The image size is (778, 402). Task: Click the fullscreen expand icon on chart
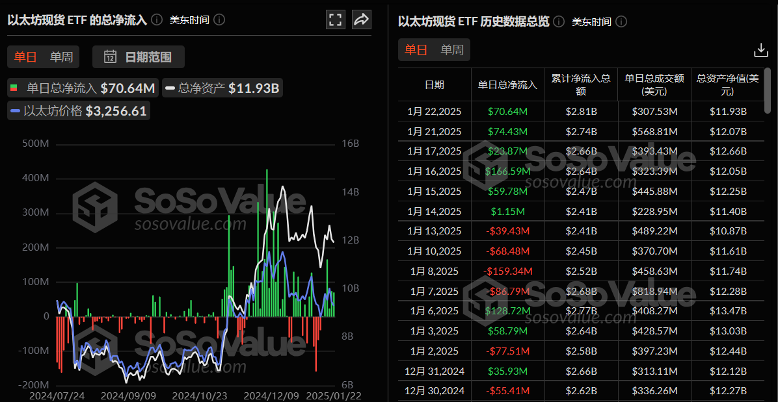click(336, 19)
